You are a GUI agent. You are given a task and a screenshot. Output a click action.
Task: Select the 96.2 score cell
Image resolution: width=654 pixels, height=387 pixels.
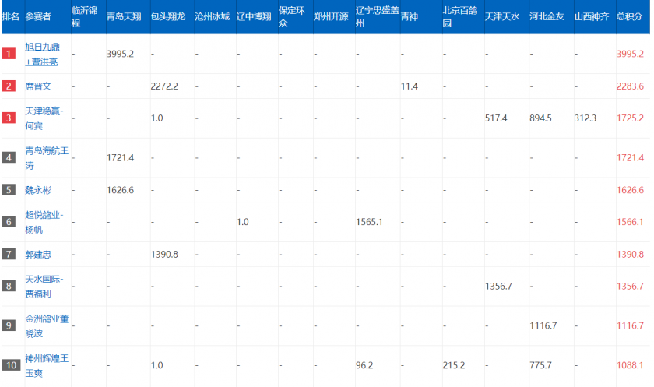364,365
